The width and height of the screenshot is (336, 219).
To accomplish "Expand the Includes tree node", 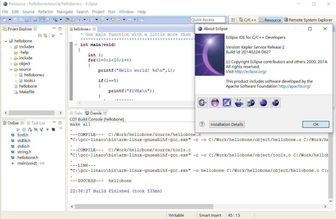I will 11,47.
